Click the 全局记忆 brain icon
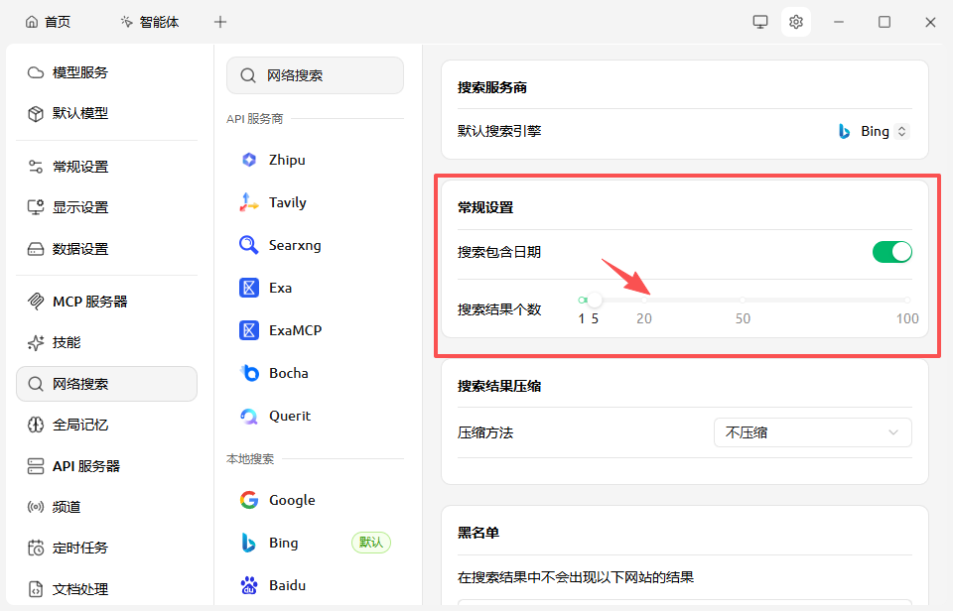 tap(36, 425)
